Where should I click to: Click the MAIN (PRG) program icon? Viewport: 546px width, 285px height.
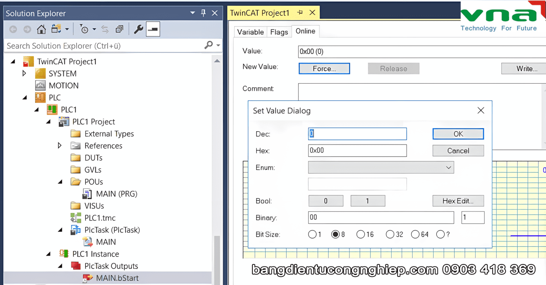coord(87,194)
